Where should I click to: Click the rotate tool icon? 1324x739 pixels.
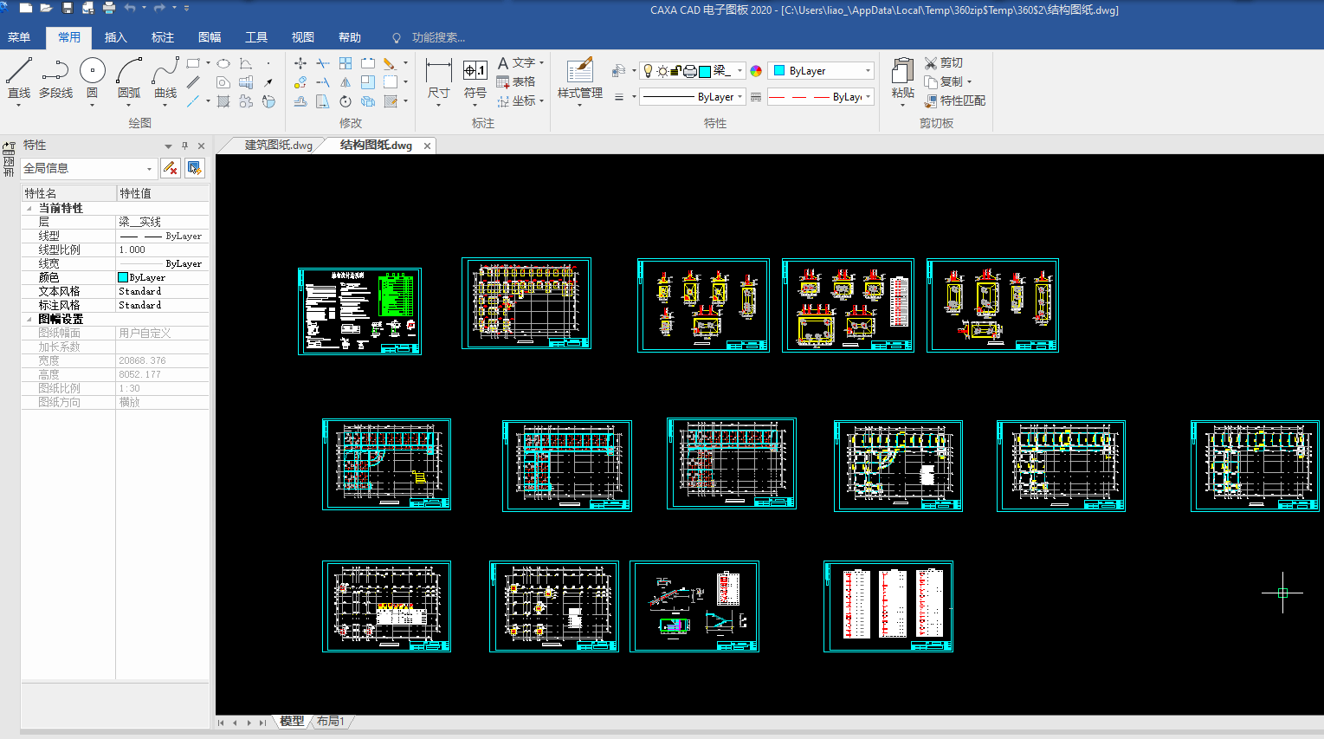pyautogui.click(x=346, y=101)
